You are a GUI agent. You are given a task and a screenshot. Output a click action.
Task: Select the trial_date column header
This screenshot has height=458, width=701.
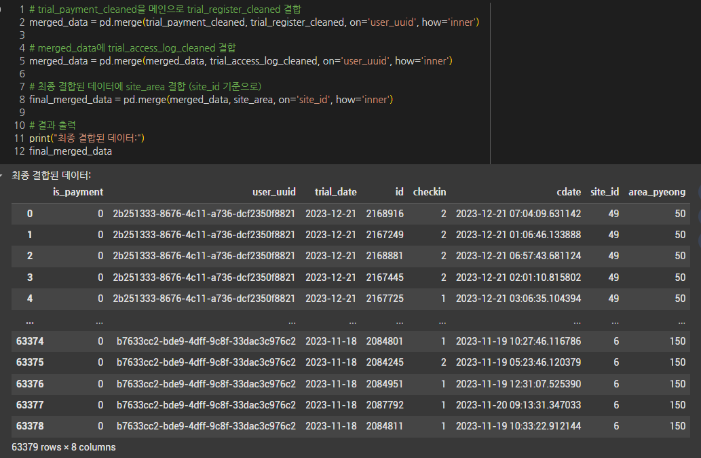(x=336, y=192)
